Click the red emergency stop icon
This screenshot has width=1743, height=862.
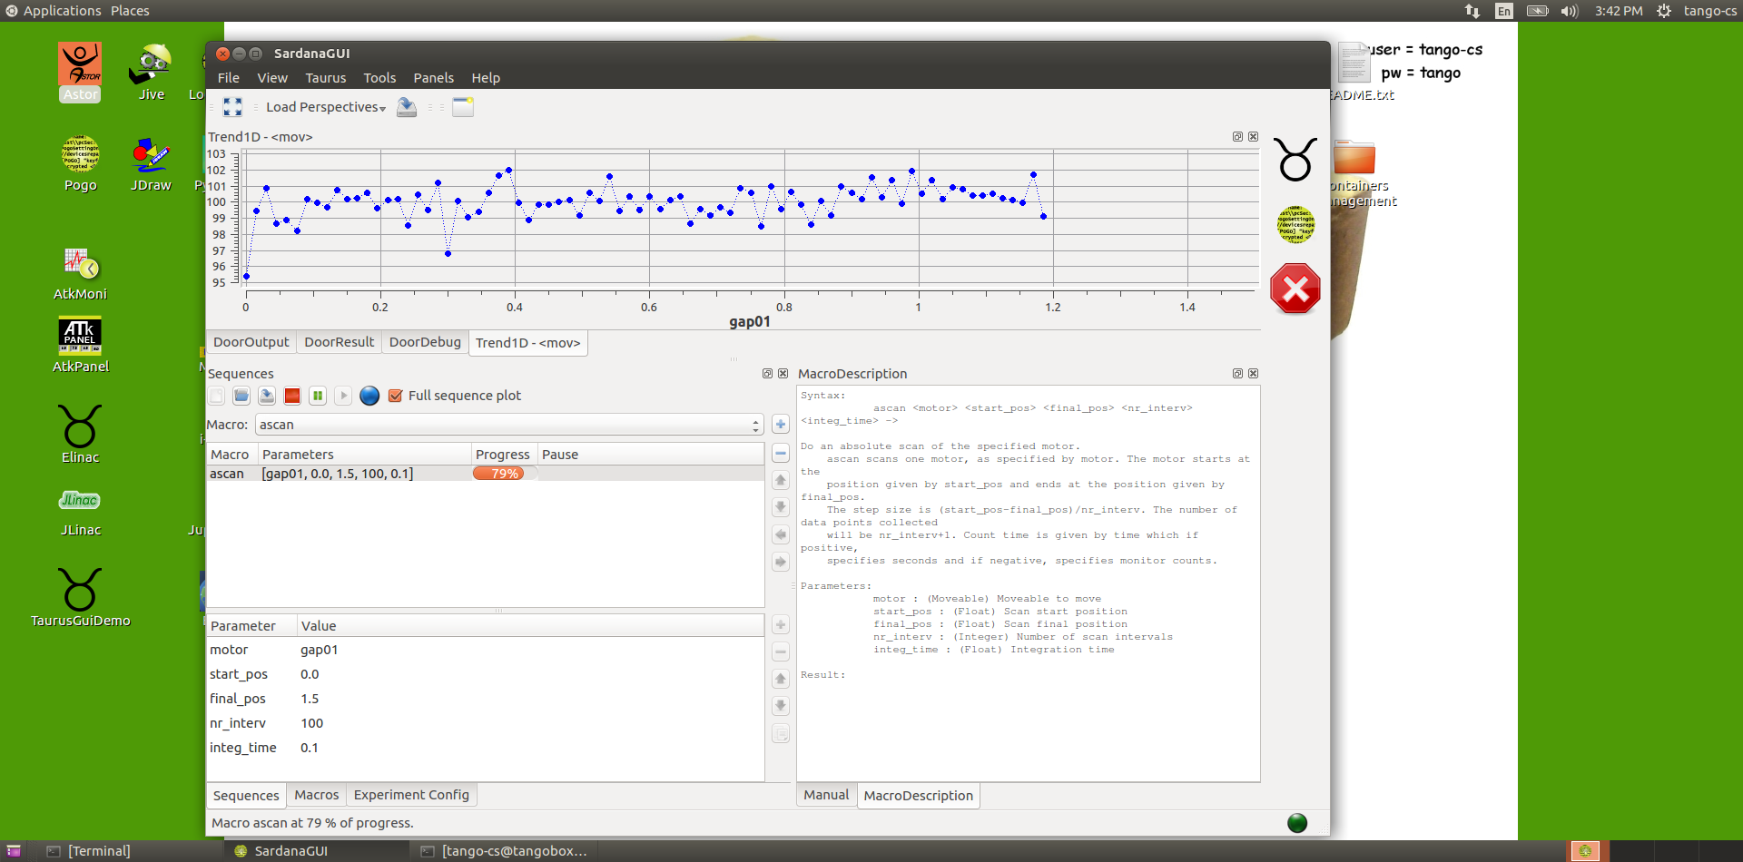1295,289
